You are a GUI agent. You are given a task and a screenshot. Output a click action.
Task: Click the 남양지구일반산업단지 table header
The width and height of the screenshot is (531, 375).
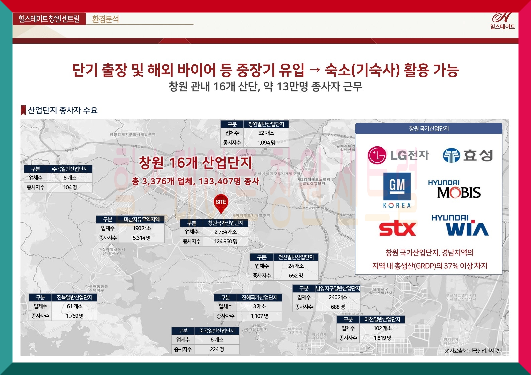[338, 288]
